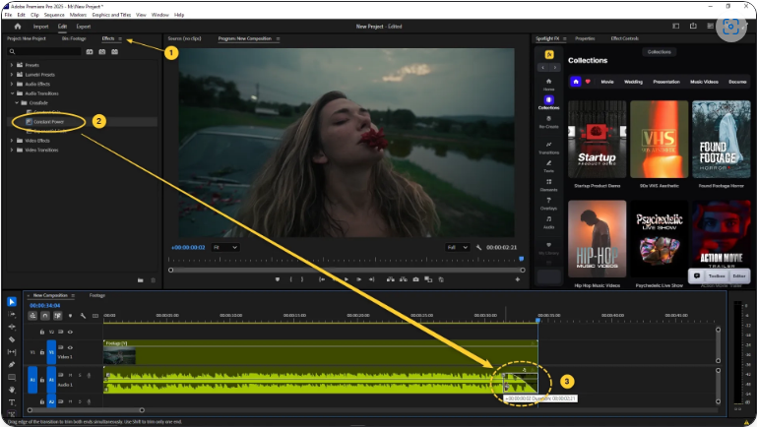Viewport: 757px width, 427px height.
Task: Switch to the Effect Controls tab
Action: pos(625,38)
